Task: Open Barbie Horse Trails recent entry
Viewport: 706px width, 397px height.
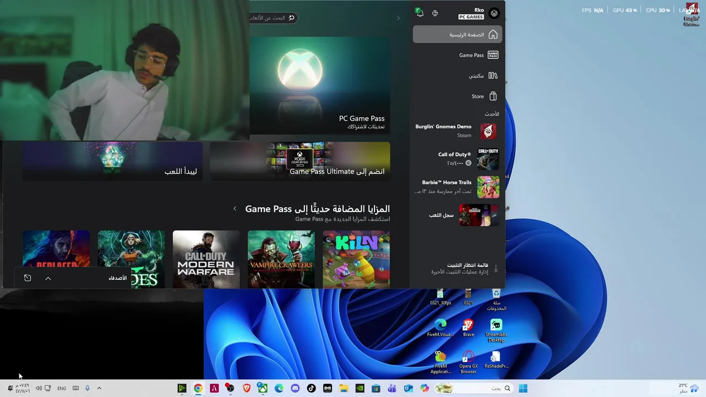Action: click(x=457, y=187)
